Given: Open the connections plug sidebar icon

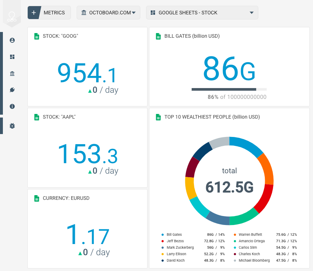Looking at the screenshot, I should tap(12, 90).
